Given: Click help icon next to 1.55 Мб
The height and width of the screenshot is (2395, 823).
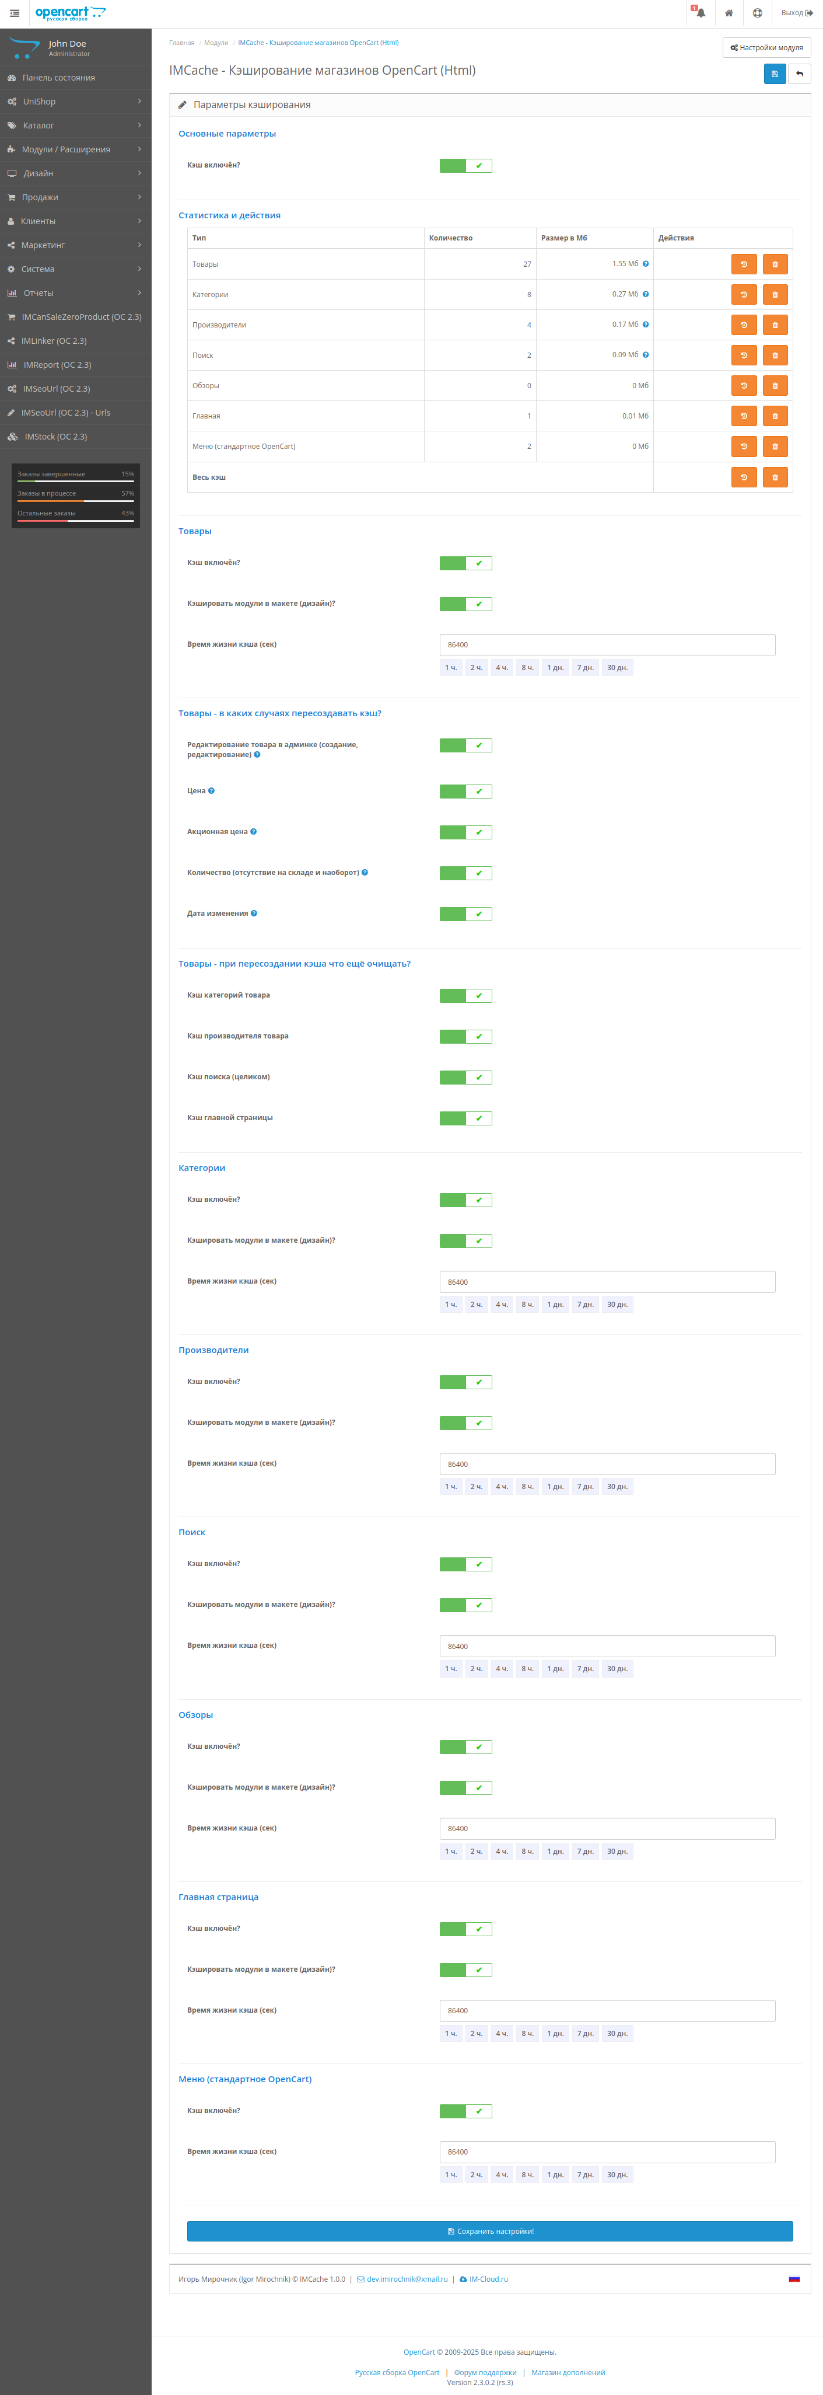Looking at the screenshot, I should (646, 264).
